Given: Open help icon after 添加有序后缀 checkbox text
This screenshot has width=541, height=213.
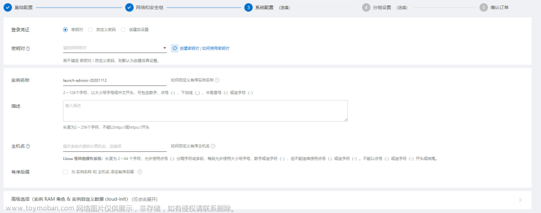Looking at the screenshot, I should tap(140, 171).
